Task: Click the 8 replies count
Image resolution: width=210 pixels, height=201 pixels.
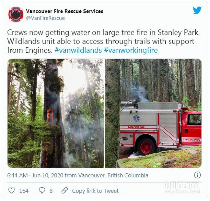Action: [51, 191]
